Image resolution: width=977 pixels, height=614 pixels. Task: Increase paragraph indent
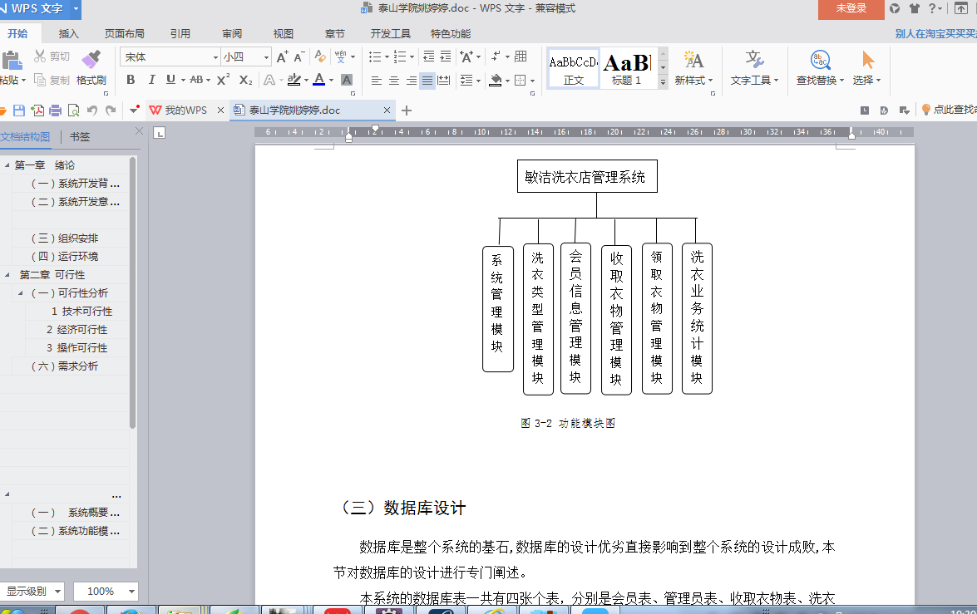coord(446,56)
